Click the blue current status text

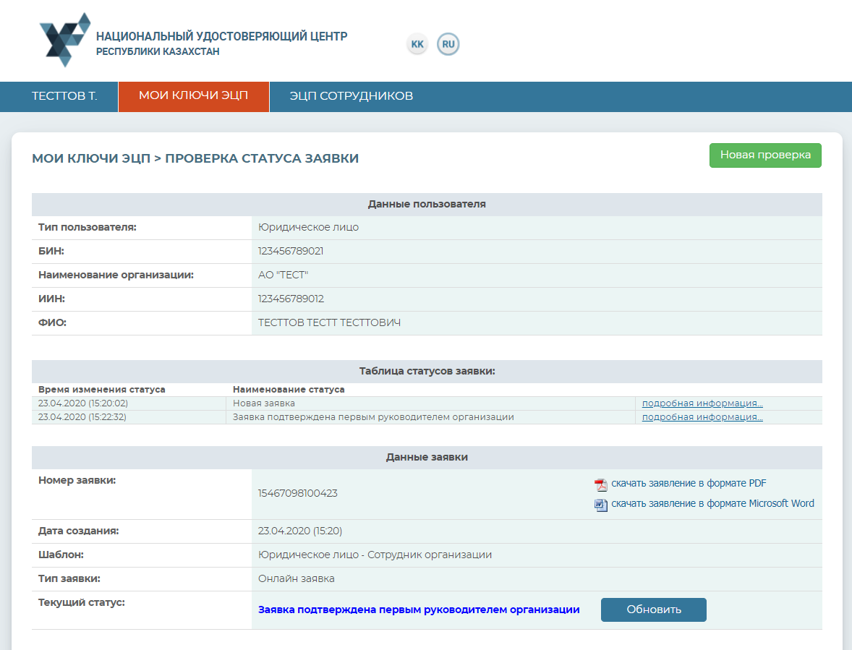[x=419, y=610]
